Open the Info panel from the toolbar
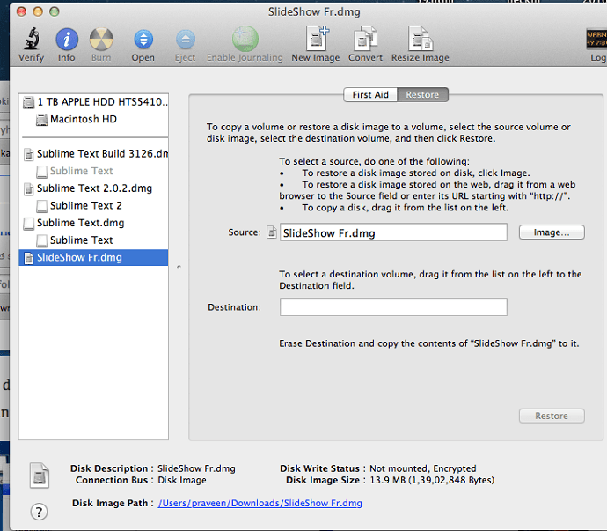 click(x=67, y=39)
